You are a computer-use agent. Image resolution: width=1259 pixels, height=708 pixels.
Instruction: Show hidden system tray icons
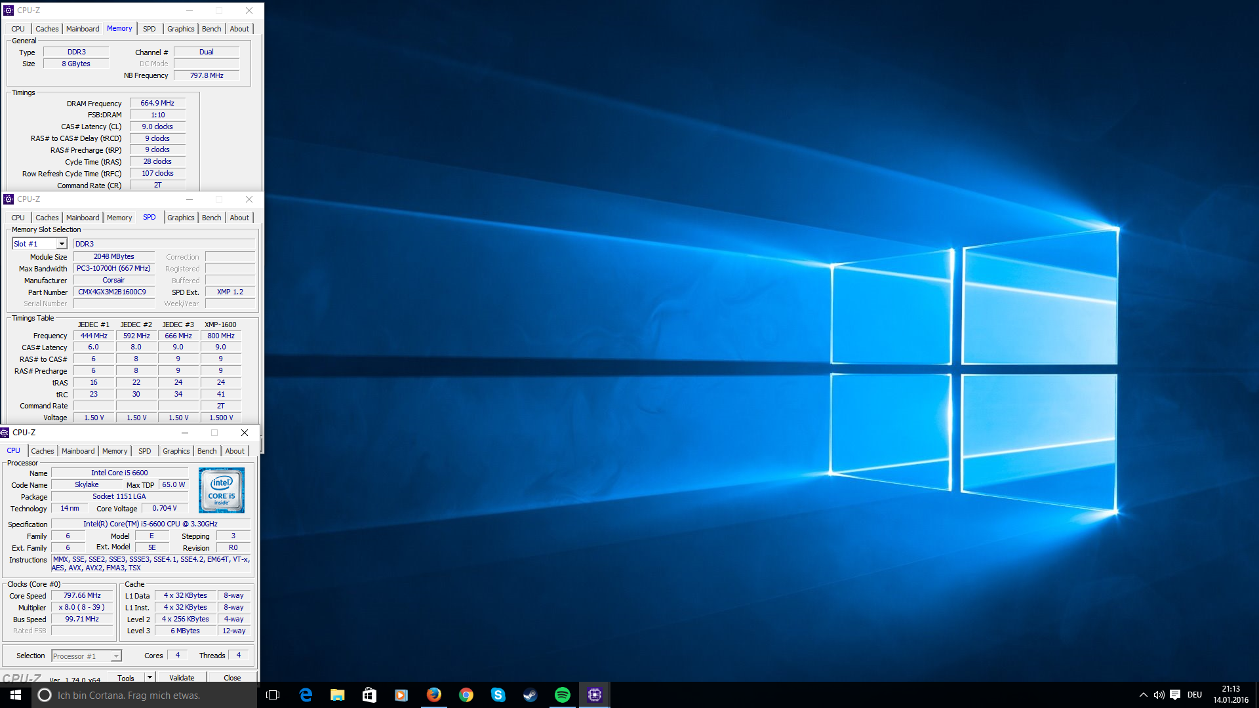coord(1143,695)
